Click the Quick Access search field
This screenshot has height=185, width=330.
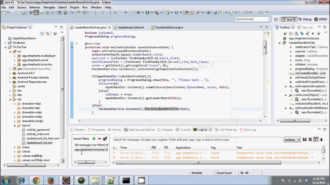pos(252,19)
